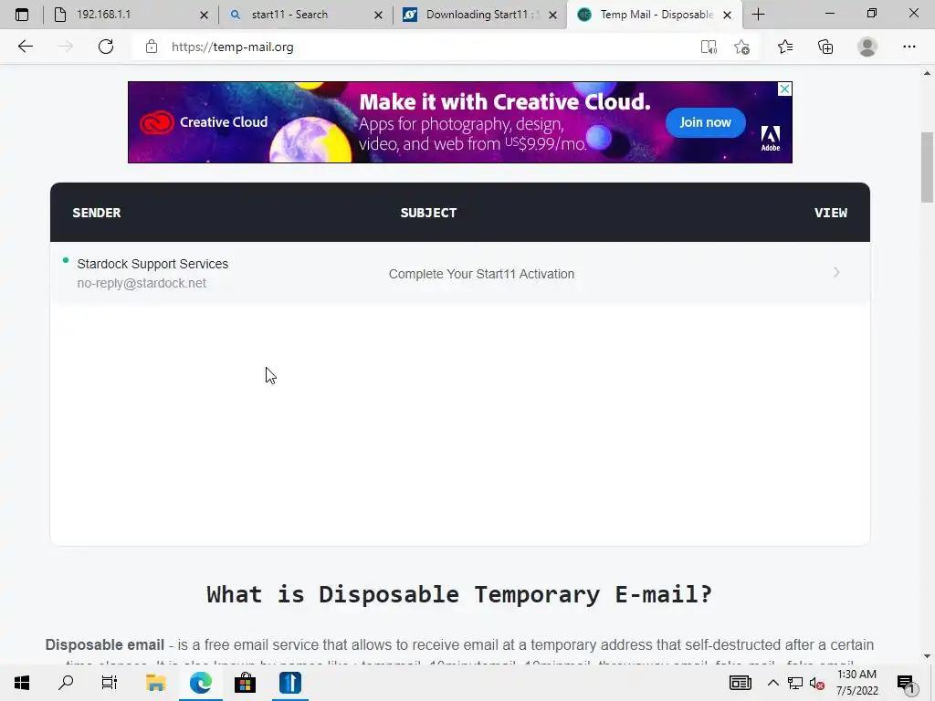Start Read aloud in the address bar

click(x=709, y=47)
